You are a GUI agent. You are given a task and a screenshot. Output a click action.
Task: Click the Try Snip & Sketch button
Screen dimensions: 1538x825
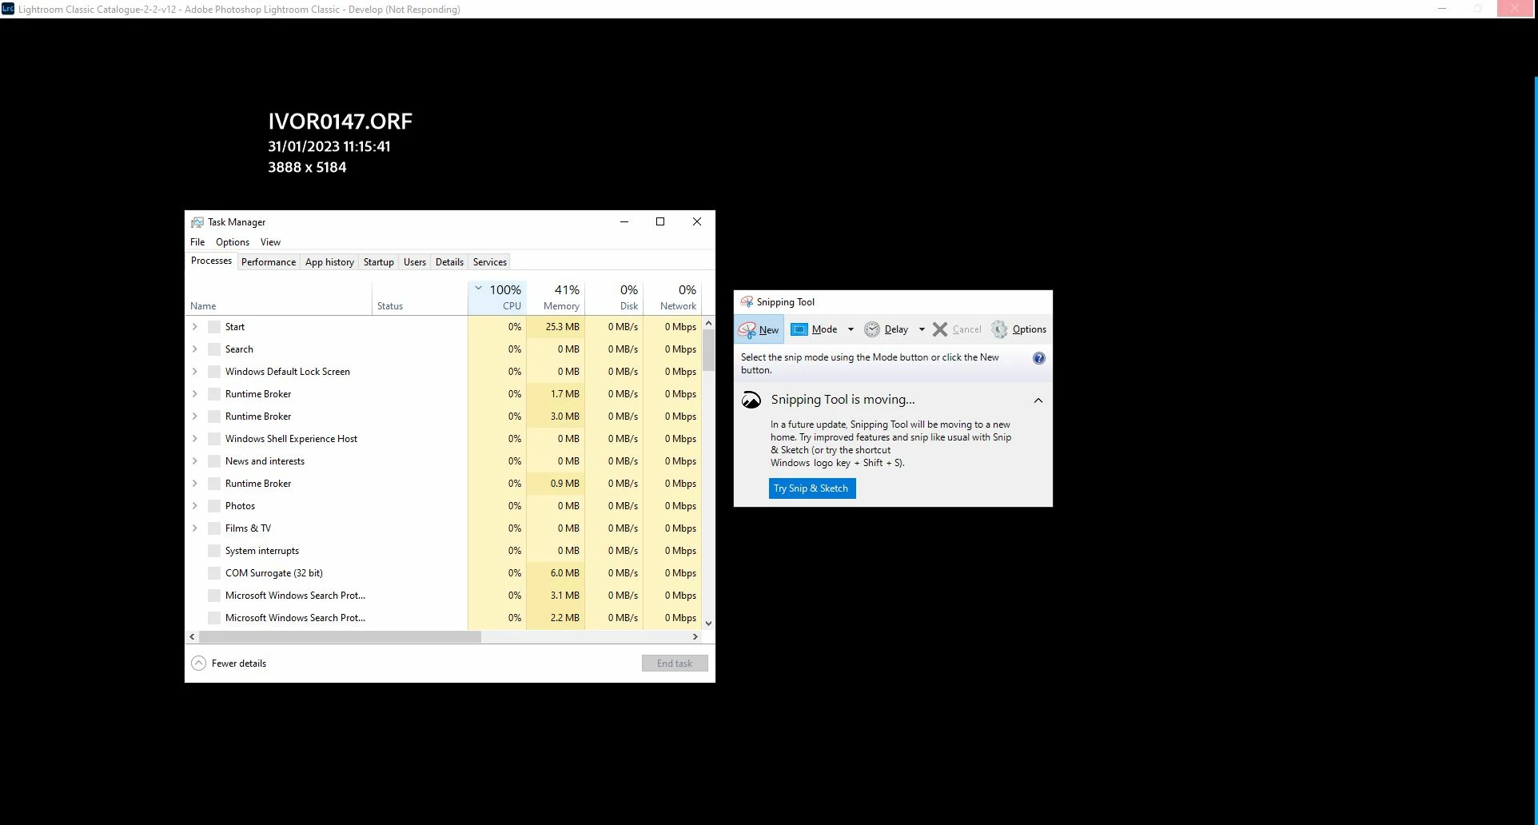click(811, 488)
